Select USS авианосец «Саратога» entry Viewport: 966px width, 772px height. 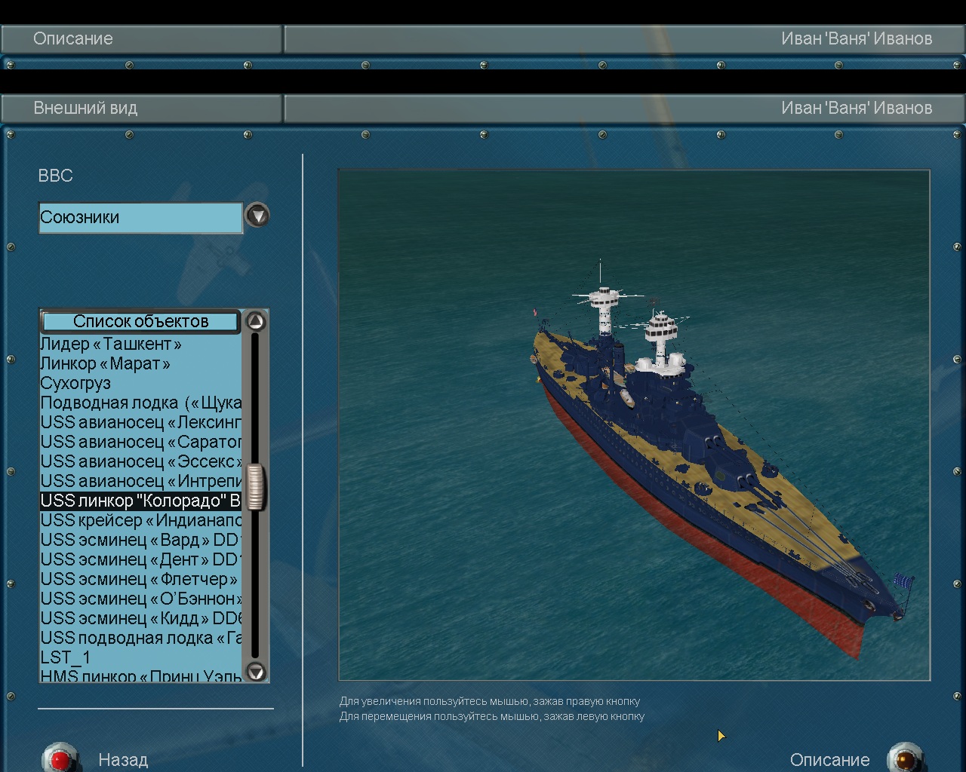click(x=140, y=443)
